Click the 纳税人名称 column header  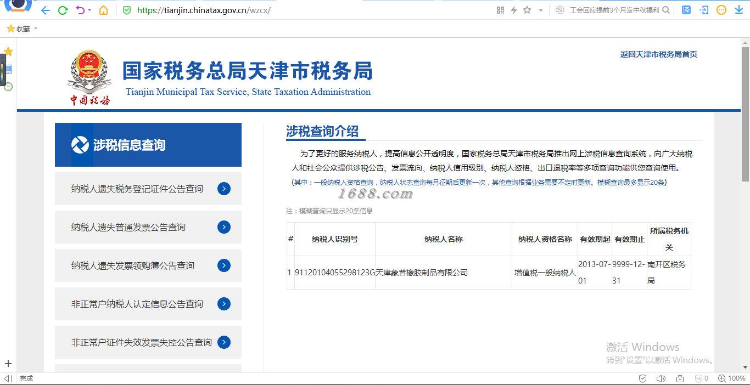pyautogui.click(x=444, y=239)
